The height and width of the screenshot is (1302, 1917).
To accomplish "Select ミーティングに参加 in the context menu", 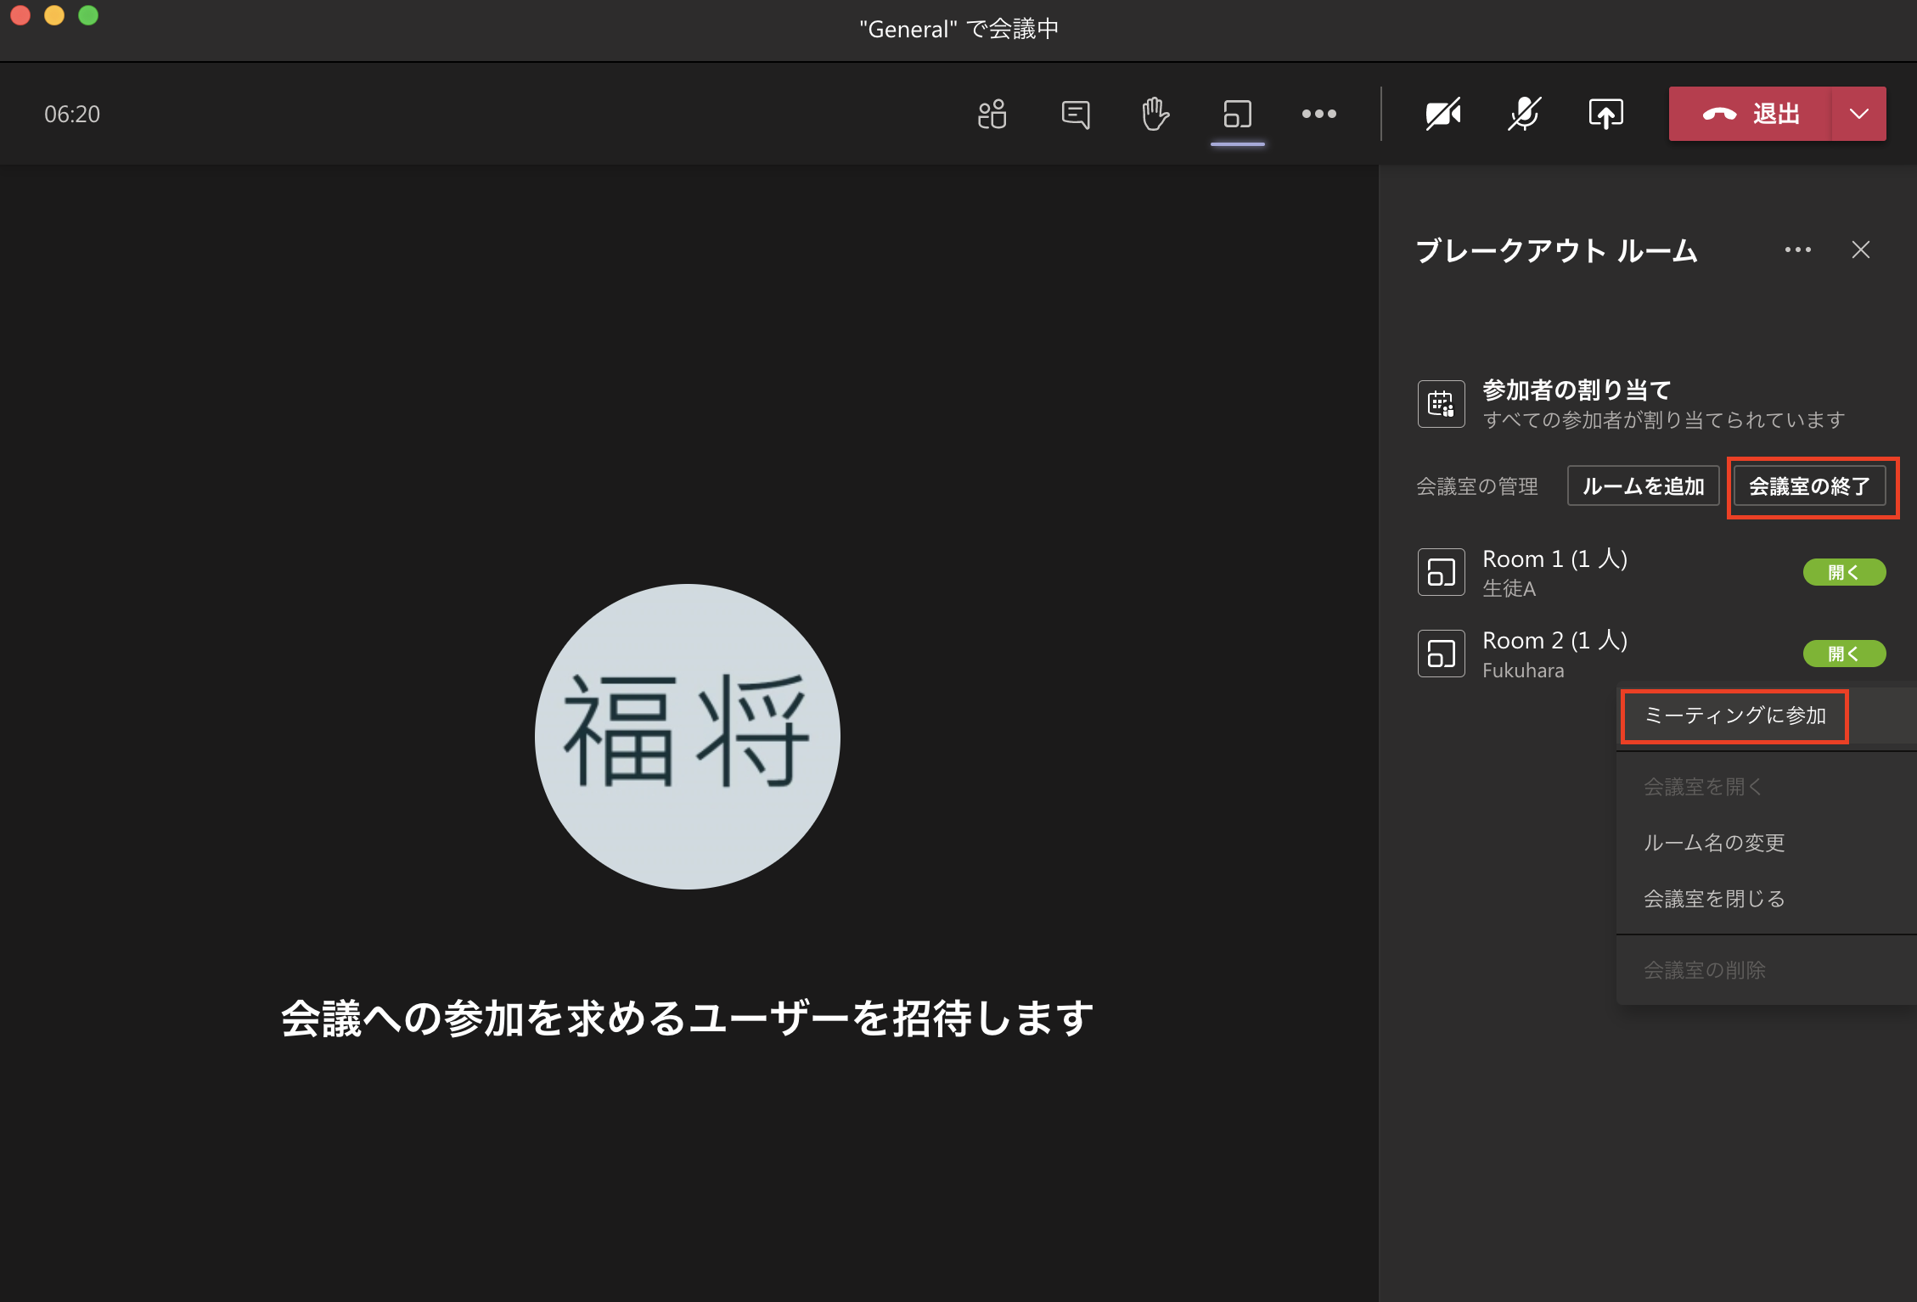I will pyautogui.click(x=1734, y=716).
